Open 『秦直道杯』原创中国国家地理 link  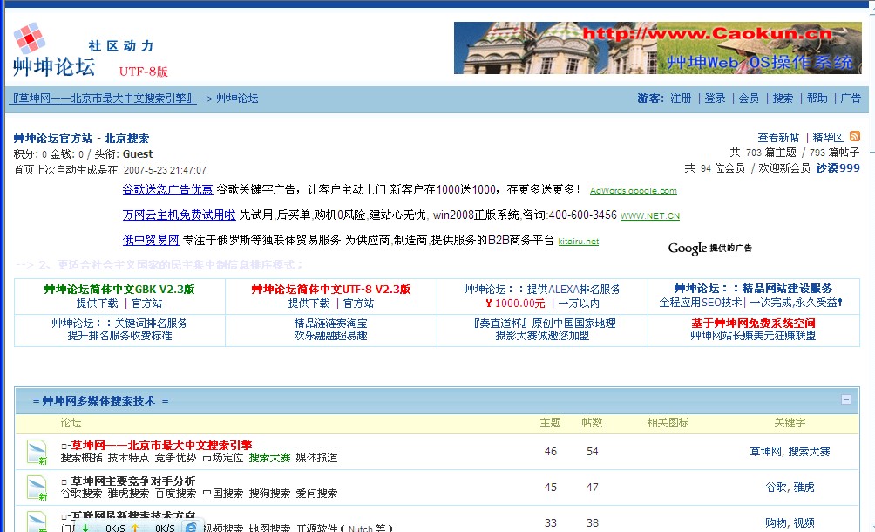coord(542,324)
